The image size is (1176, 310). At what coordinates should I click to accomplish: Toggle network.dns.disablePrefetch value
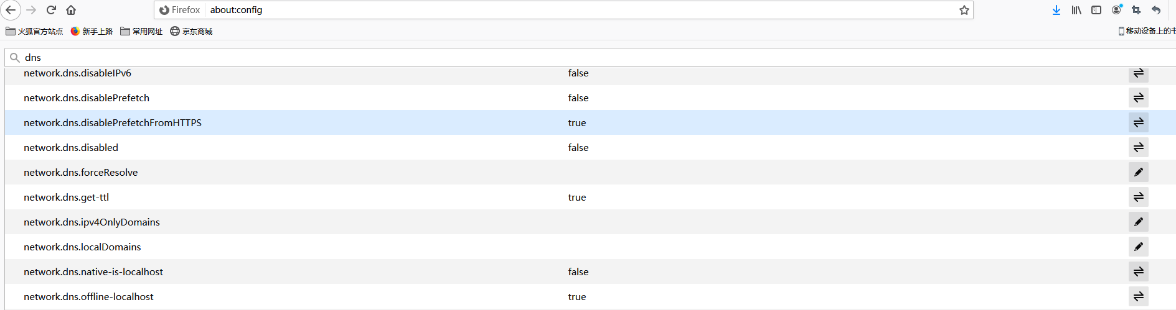point(1138,98)
